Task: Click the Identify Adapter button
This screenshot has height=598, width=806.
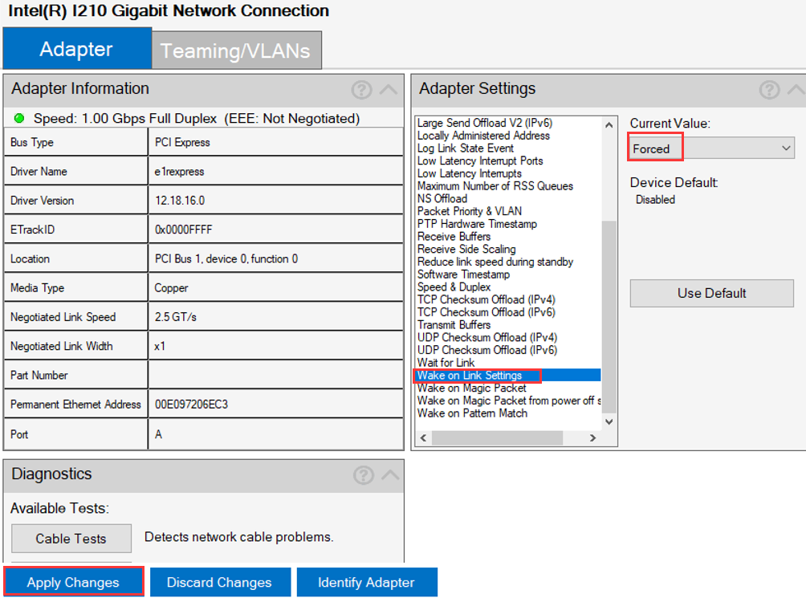Action: pyautogui.click(x=367, y=582)
